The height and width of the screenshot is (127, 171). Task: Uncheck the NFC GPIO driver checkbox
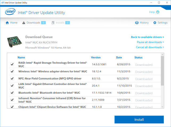[x=12, y=79]
